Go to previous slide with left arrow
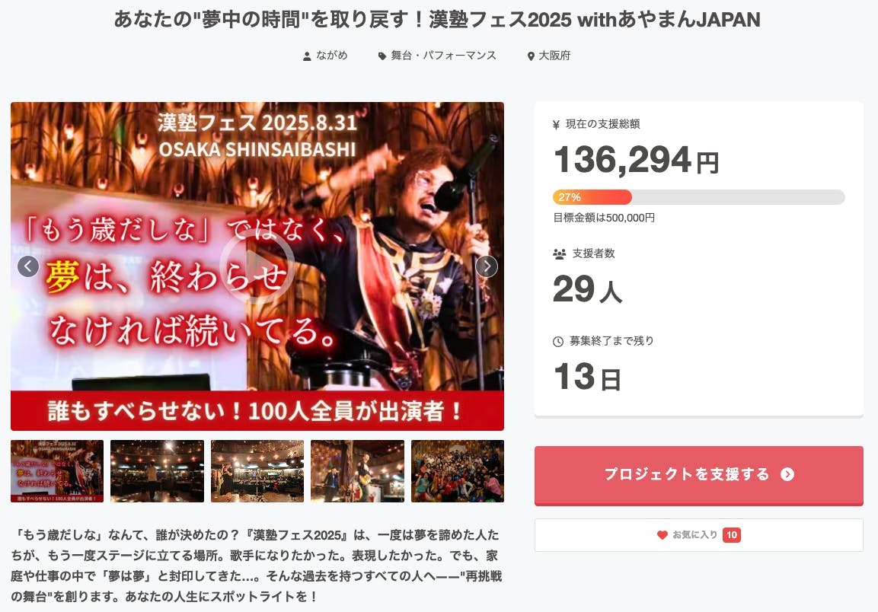 point(28,266)
